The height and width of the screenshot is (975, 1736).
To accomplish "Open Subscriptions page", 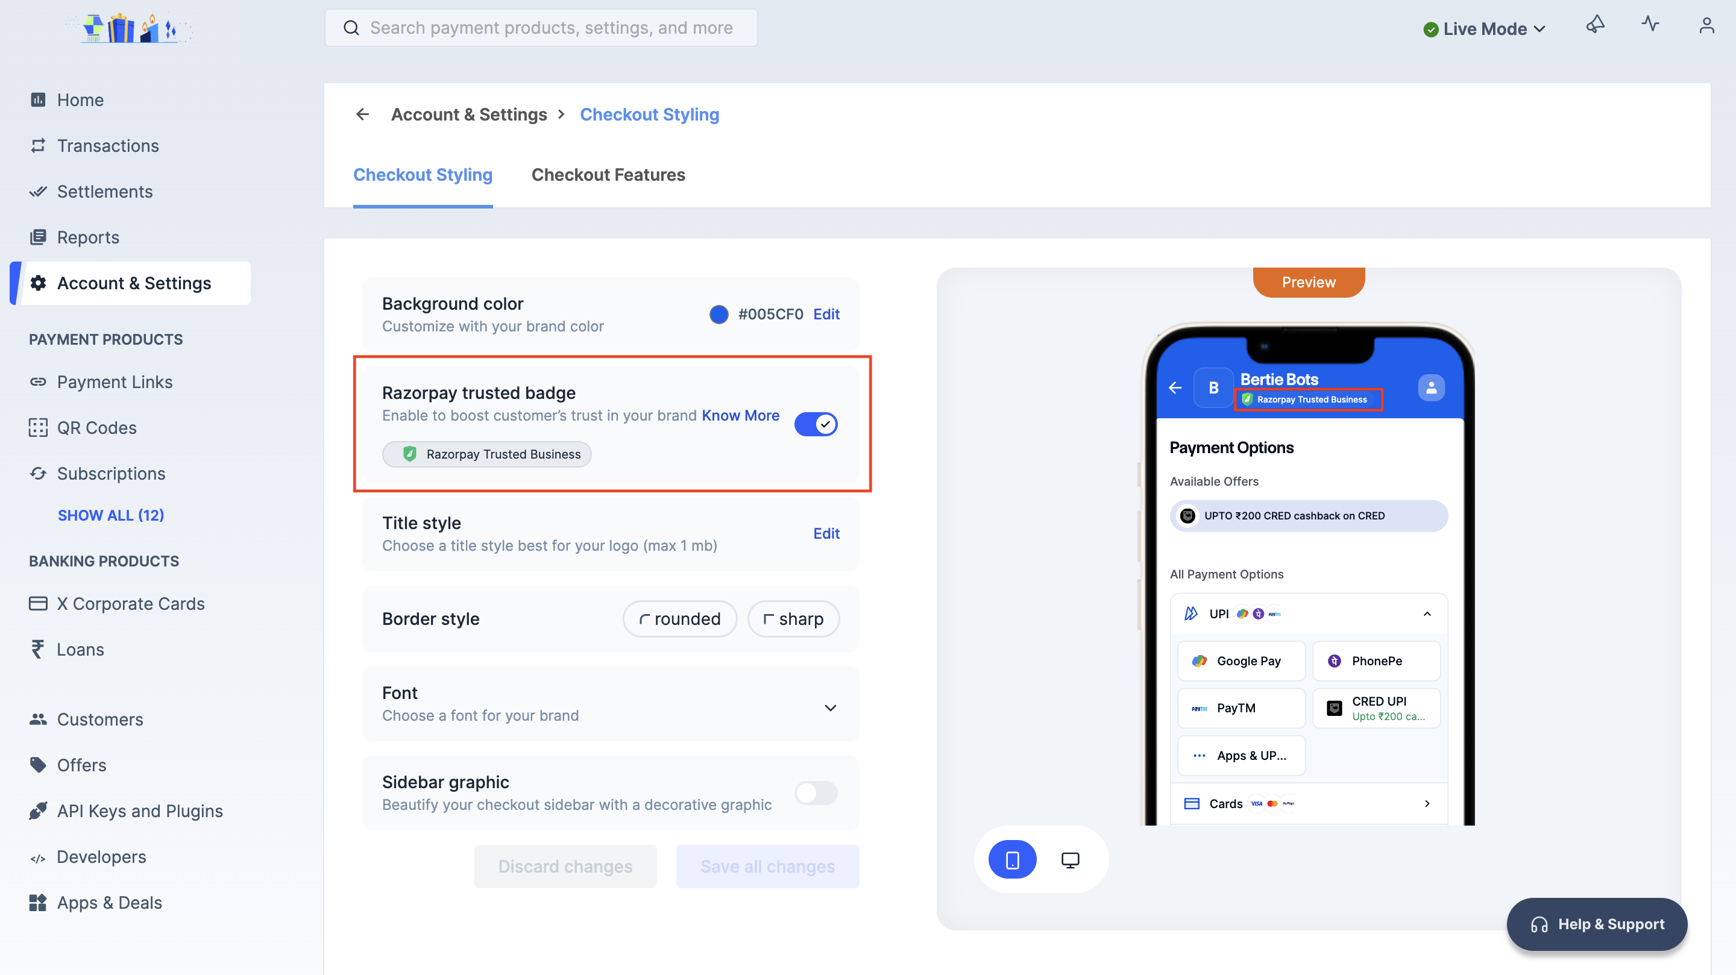I will pos(111,474).
